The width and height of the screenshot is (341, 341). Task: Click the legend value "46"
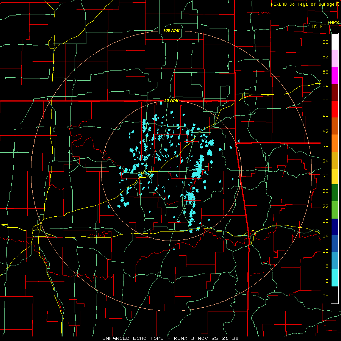tap(325, 117)
